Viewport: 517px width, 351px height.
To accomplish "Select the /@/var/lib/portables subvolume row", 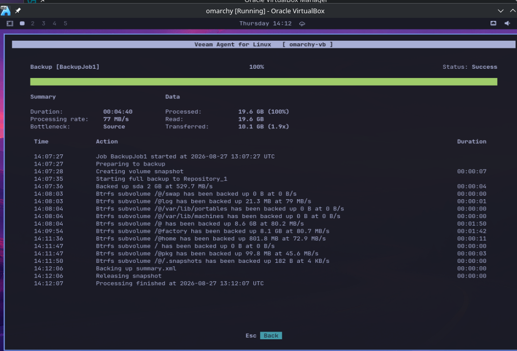I will pos(260,209).
